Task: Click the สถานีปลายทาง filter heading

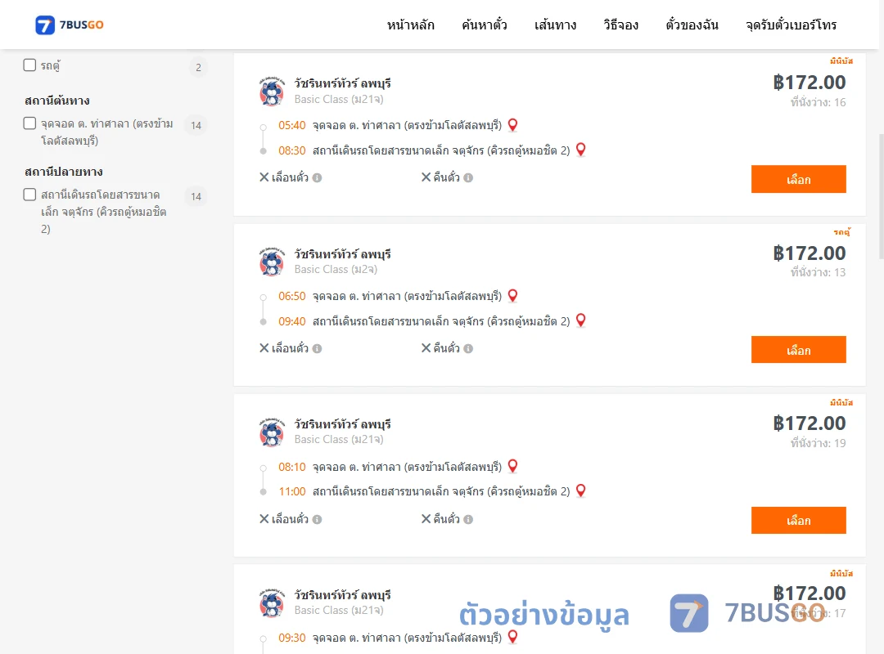Action: point(64,172)
